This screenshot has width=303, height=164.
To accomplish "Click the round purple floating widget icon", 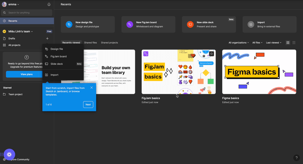I will tap(9, 154).
